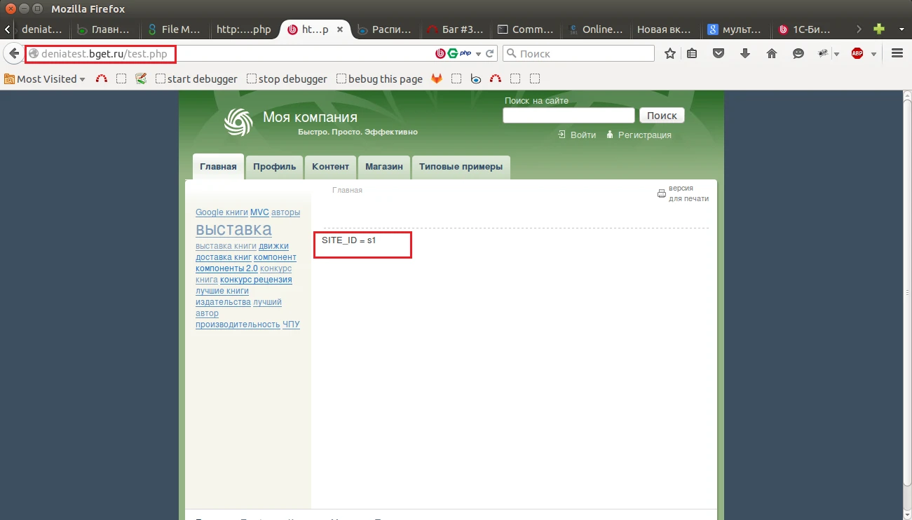Open the Pocket icon in toolbar
This screenshot has height=520, width=912.
pyautogui.click(x=719, y=53)
